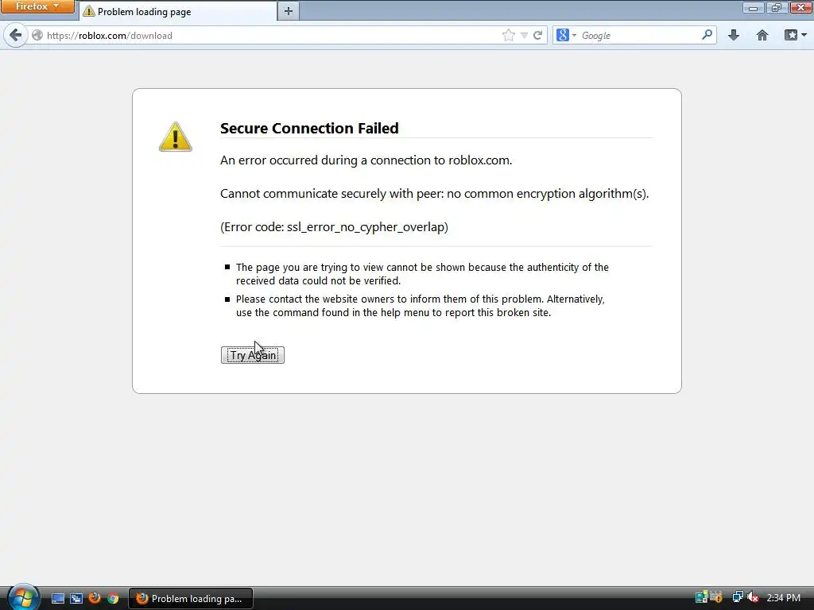Click 'Please contact the website owners' bullet
This screenshot has height=610, width=814.
(420, 306)
